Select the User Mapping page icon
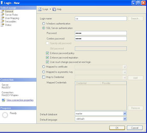 click(2, 18)
